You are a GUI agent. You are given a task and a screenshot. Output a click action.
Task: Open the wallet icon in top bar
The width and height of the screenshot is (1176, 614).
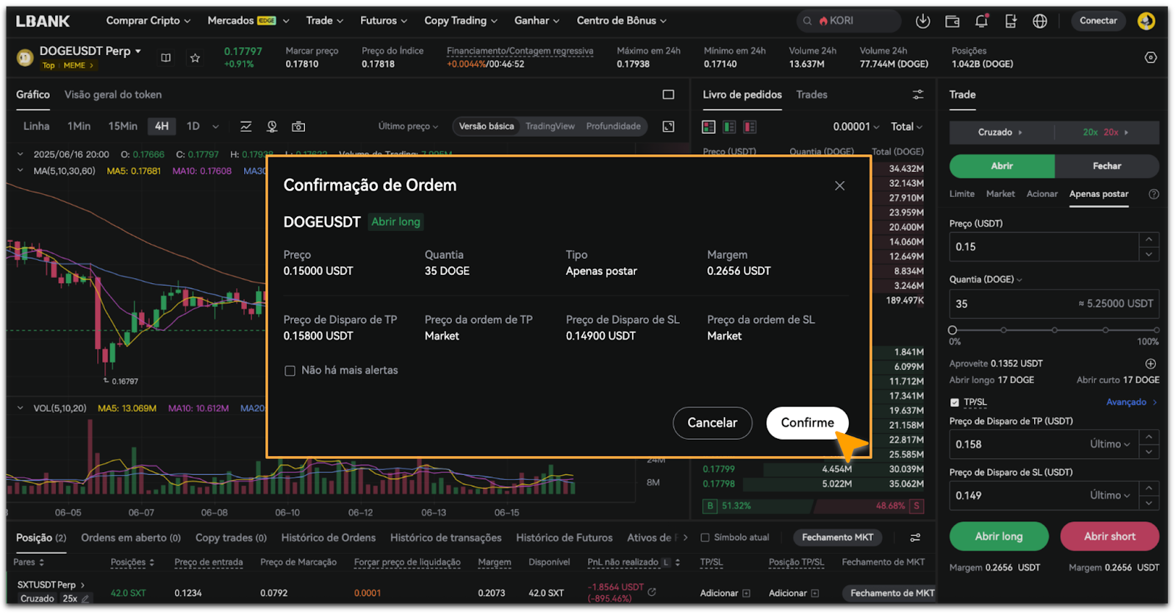pyautogui.click(x=952, y=21)
